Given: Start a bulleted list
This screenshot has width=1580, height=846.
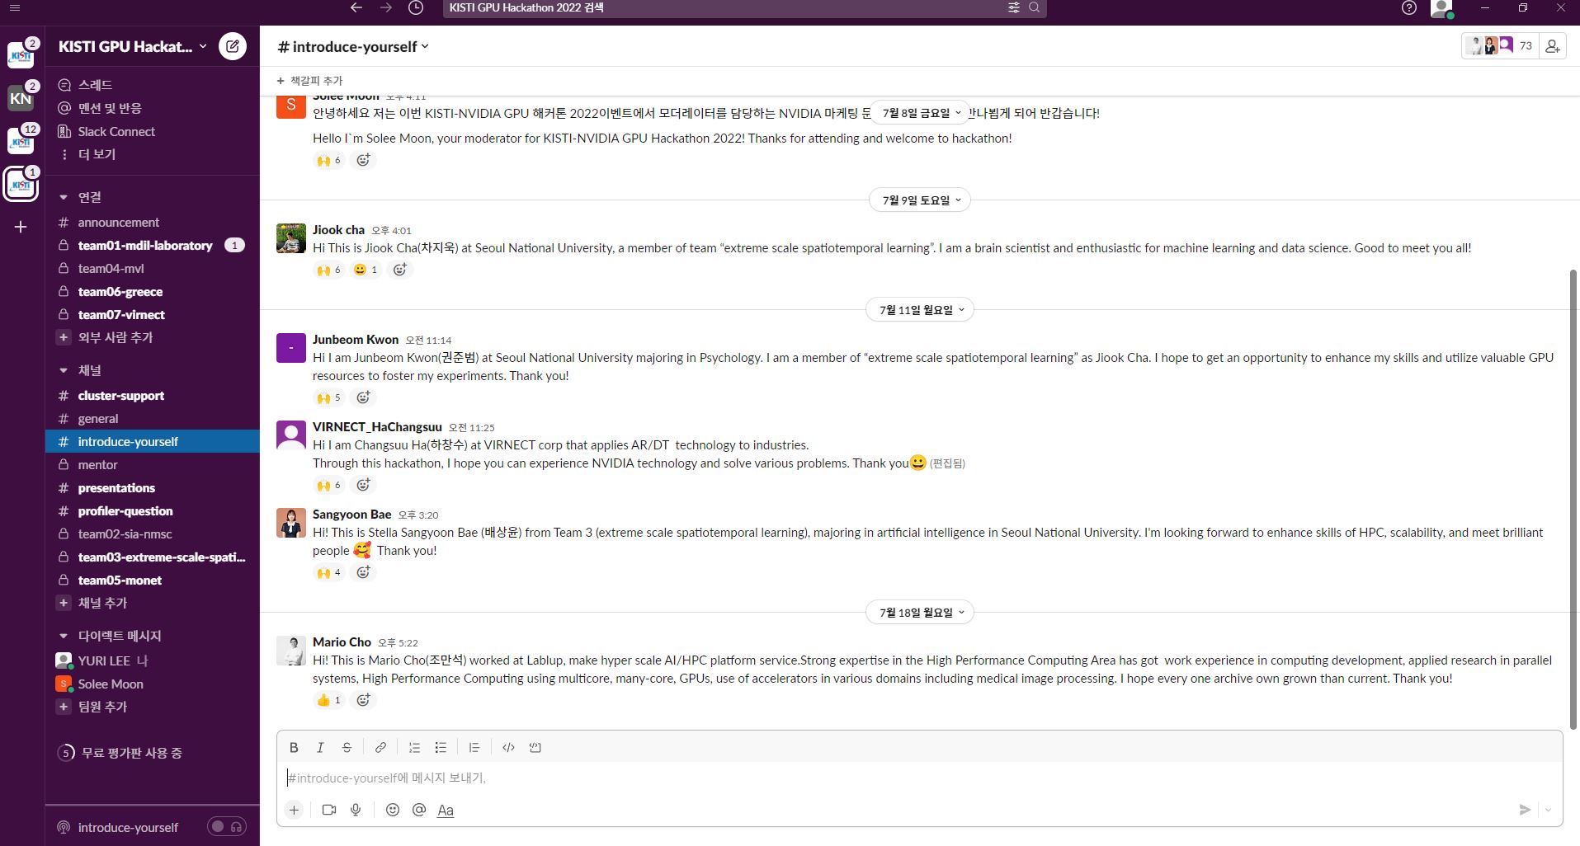Looking at the screenshot, I should coord(441,747).
